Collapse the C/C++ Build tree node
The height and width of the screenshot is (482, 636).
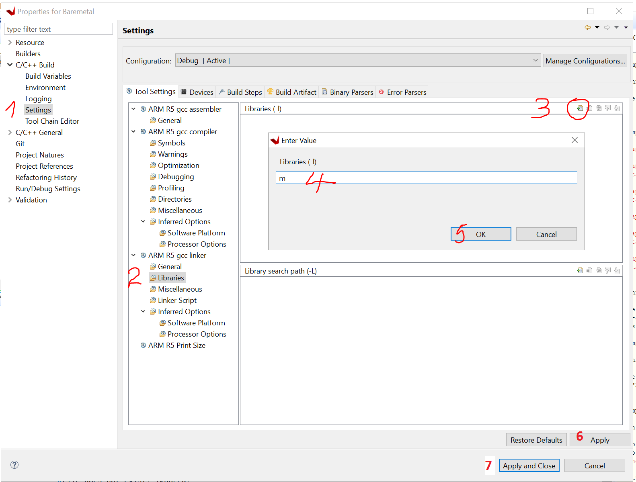coord(10,65)
